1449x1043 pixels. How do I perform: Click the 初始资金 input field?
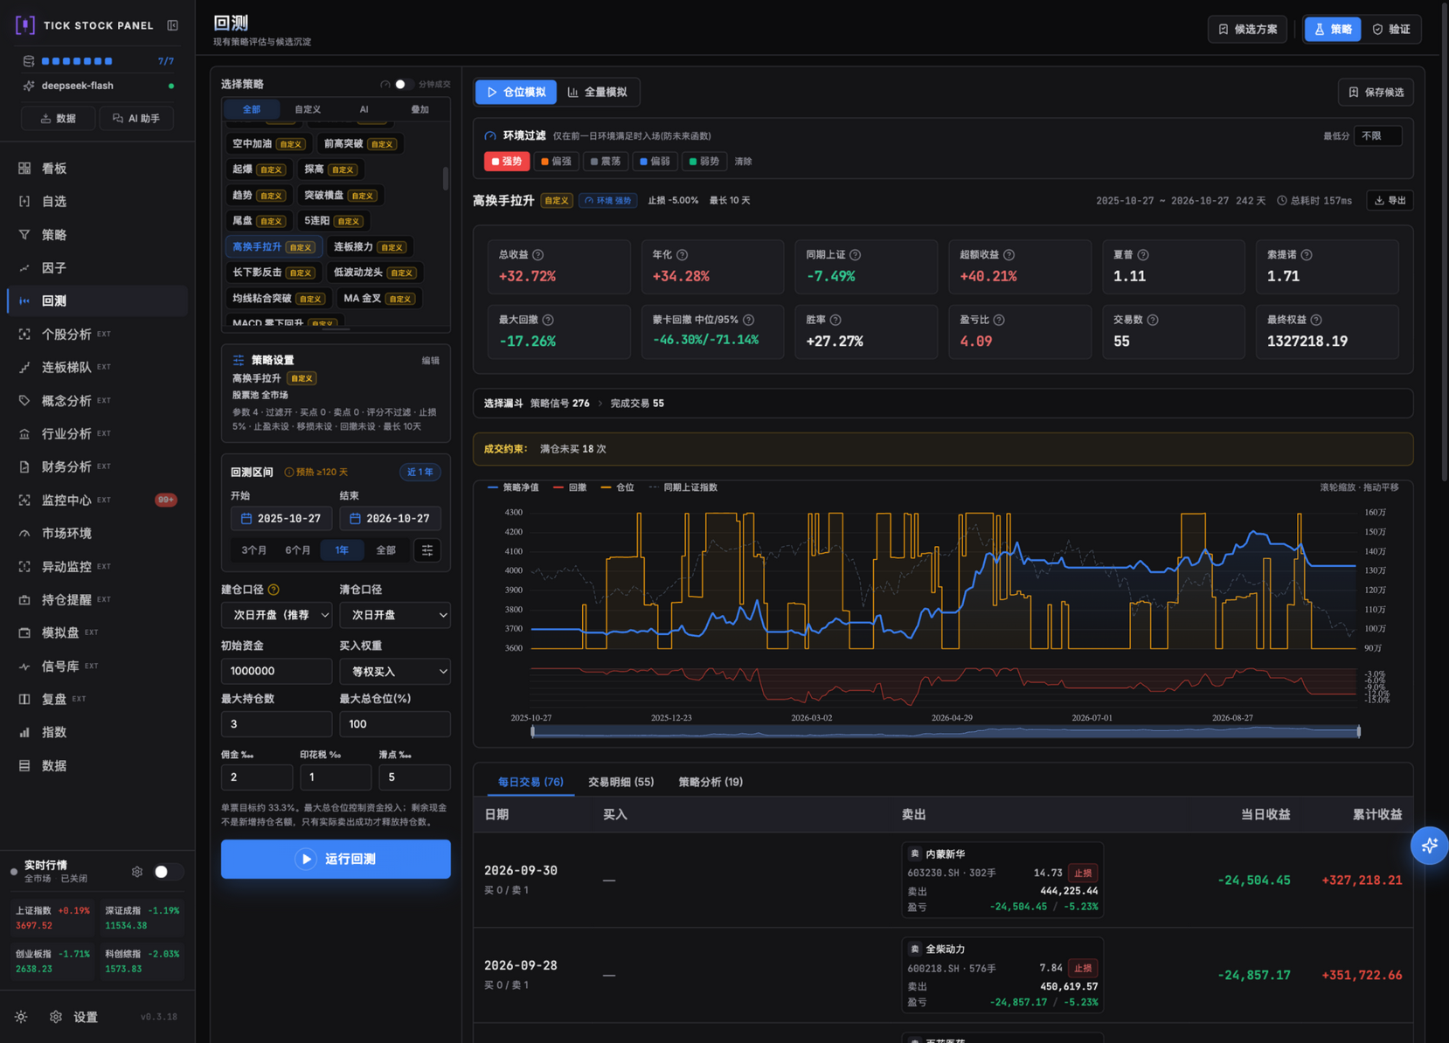[276, 671]
